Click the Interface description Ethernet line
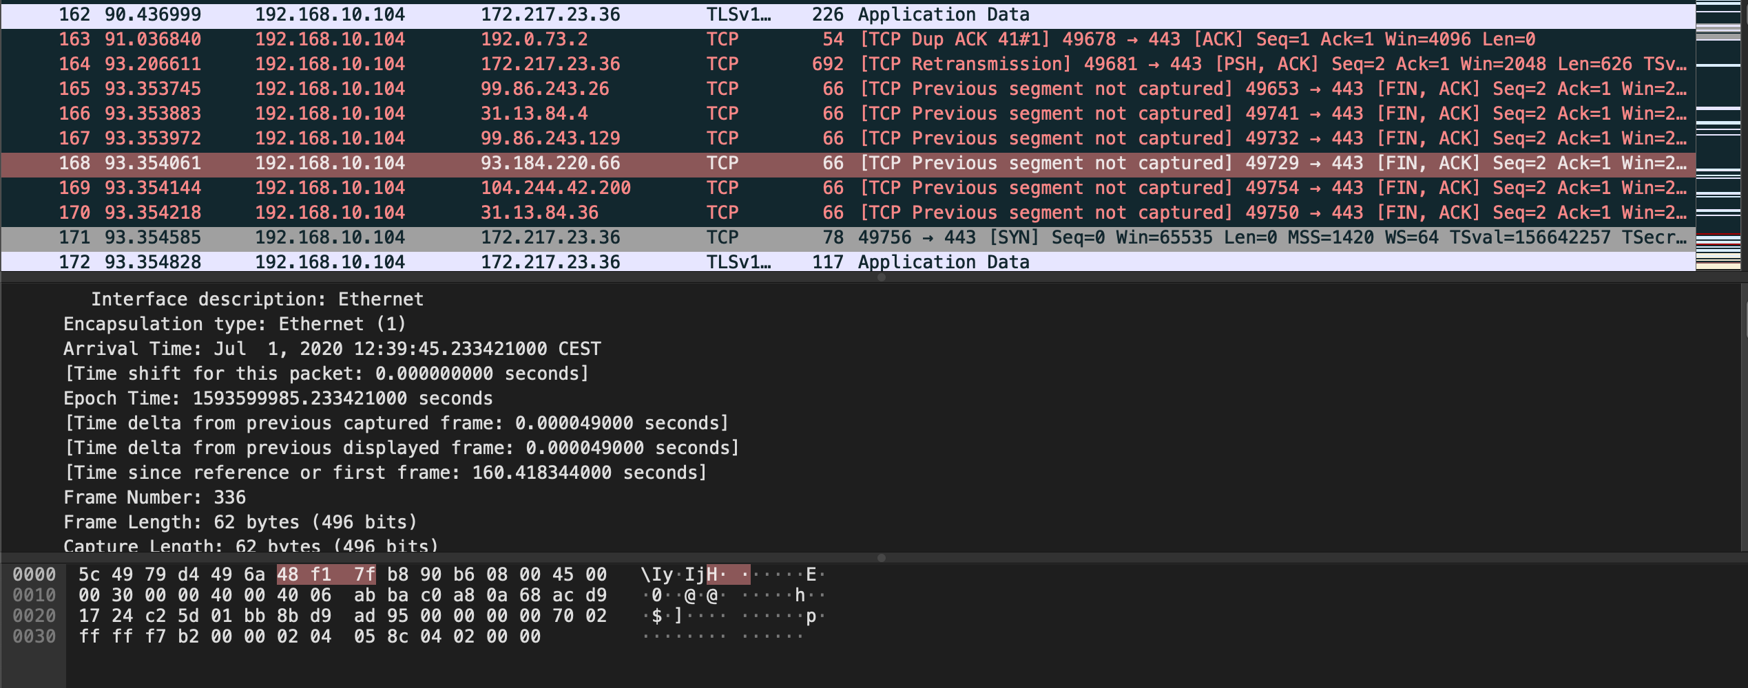The width and height of the screenshot is (1748, 688). pos(258,299)
